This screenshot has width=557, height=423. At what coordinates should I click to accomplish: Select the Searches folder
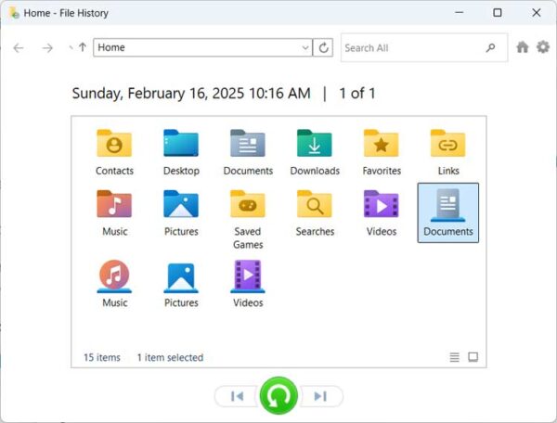pyautogui.click(x=315, y=213)
